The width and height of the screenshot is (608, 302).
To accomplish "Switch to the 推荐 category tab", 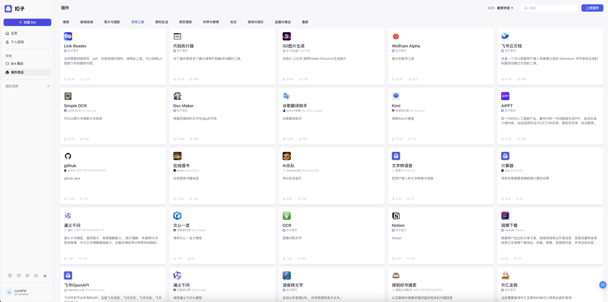I will 66,22.
